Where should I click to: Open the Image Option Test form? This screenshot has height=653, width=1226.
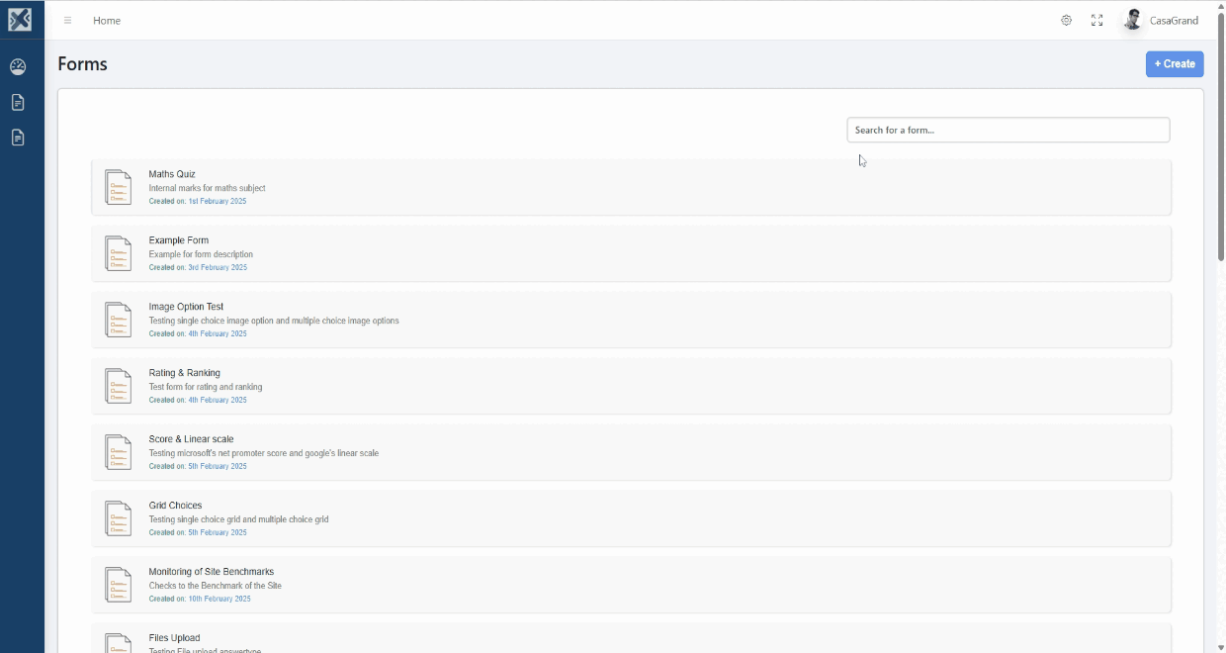point(186,307)
